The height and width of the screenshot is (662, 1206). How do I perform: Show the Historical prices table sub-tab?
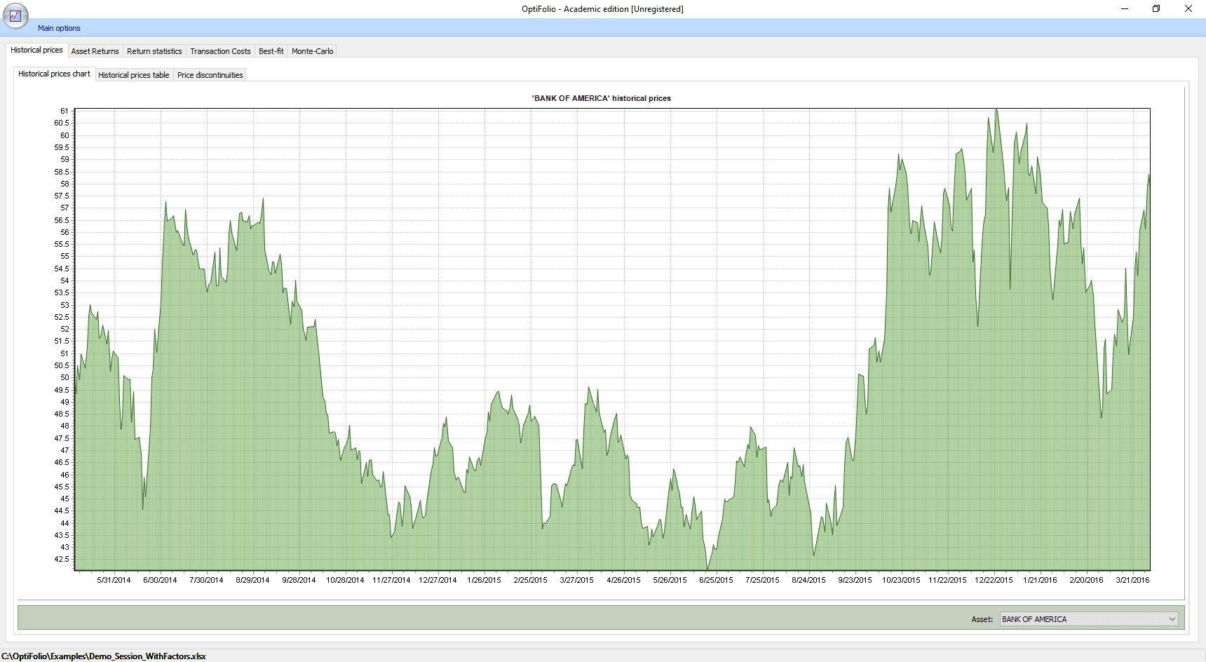(x=134, y=75)
